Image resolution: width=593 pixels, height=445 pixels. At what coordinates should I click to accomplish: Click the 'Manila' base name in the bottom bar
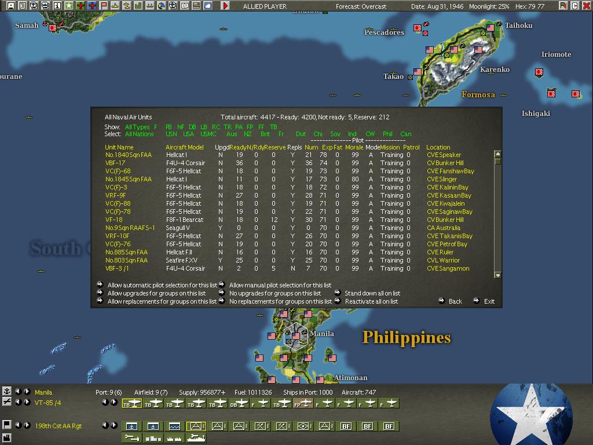[43, 392]
